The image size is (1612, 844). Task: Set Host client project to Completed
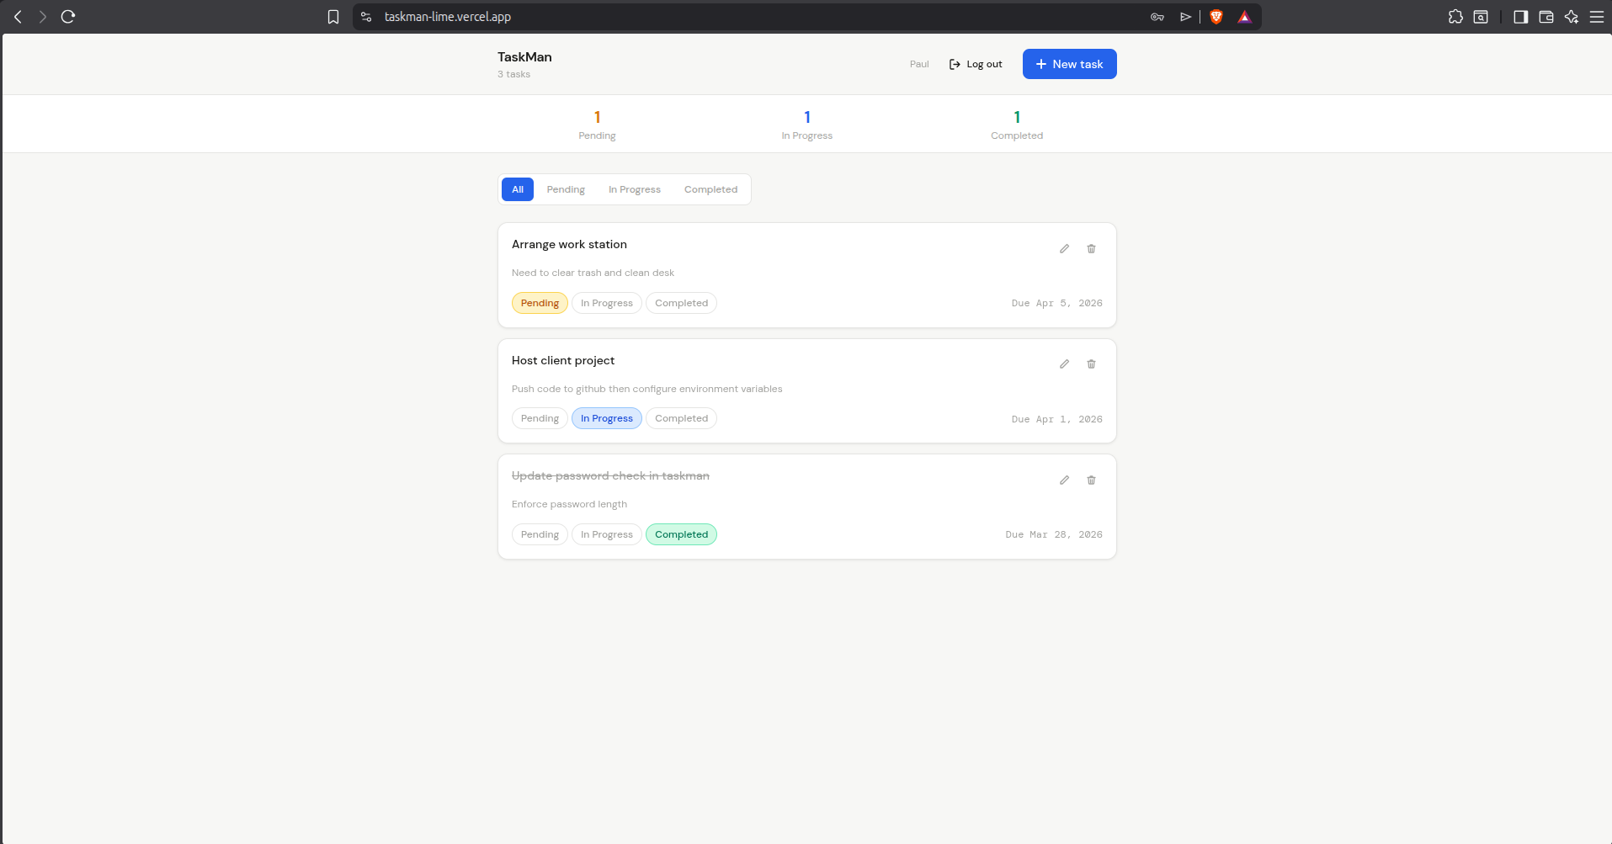(x=681, y=418)
